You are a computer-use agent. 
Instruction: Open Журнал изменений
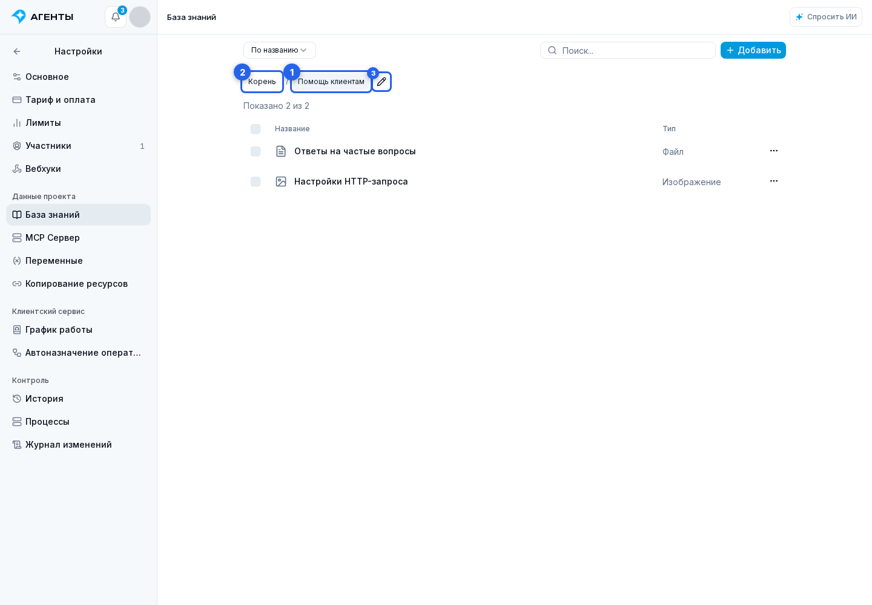click(x=78, y=445)
